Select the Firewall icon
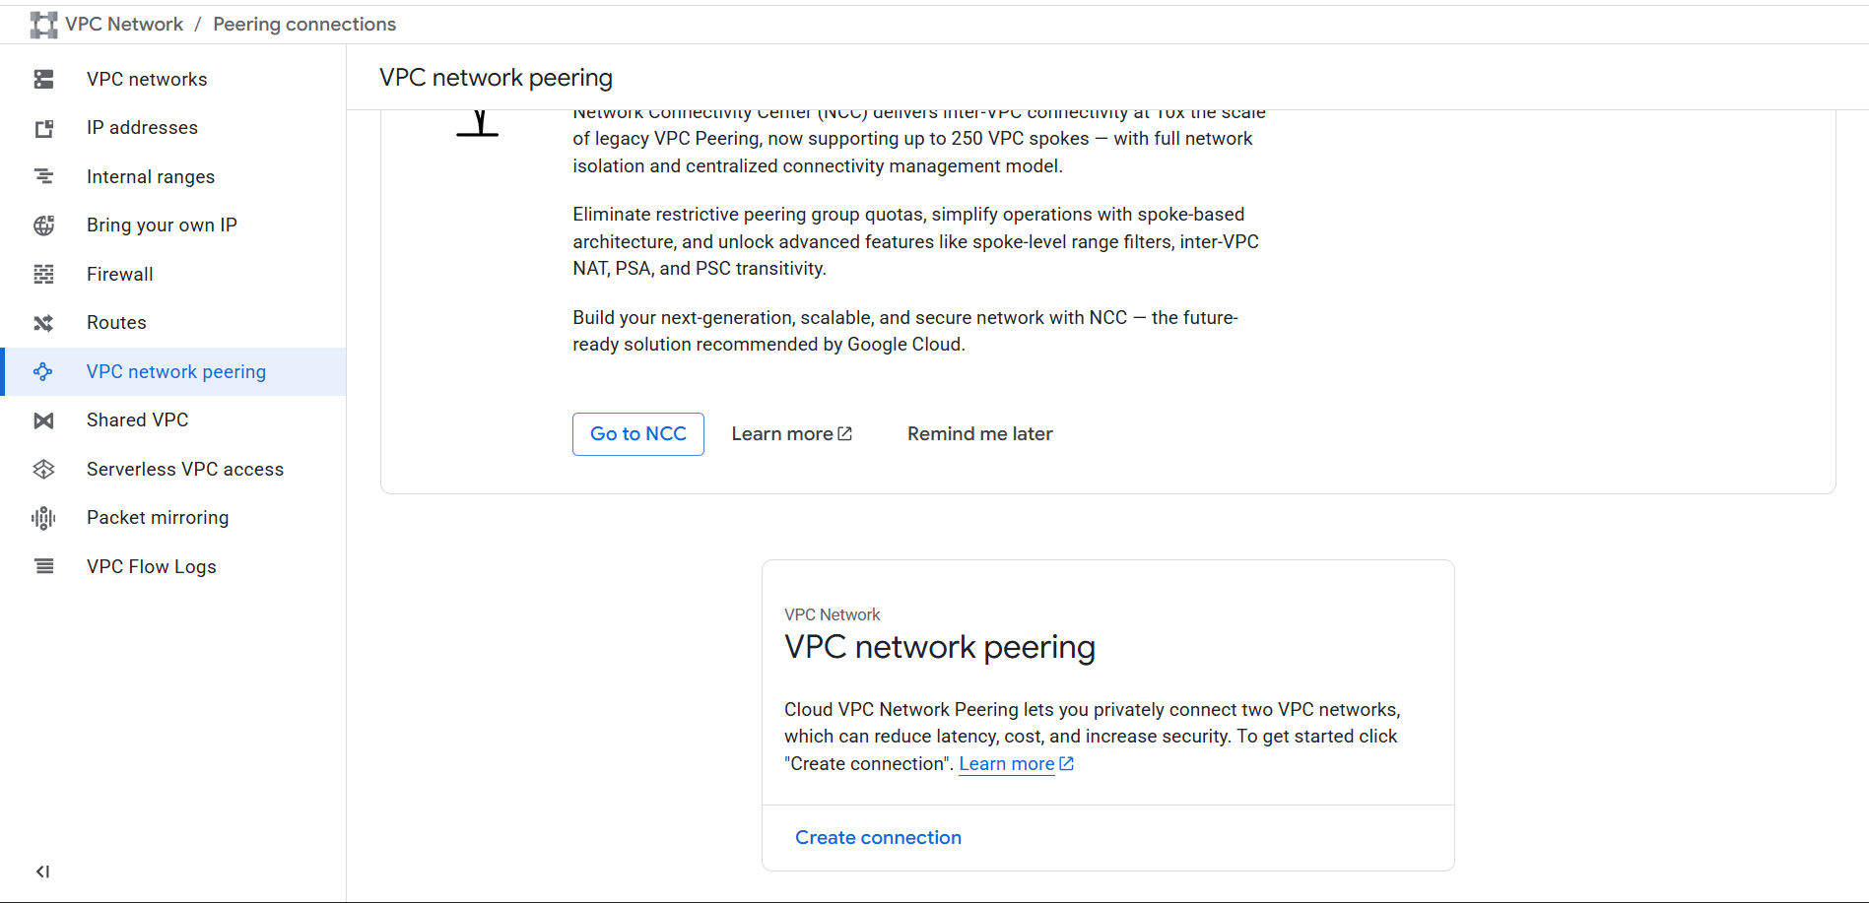This screenshot has width=1869, height=903. [43, 274]
